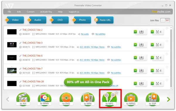
Task: Open the cut editor for Title 2
Action: [157, 32]
